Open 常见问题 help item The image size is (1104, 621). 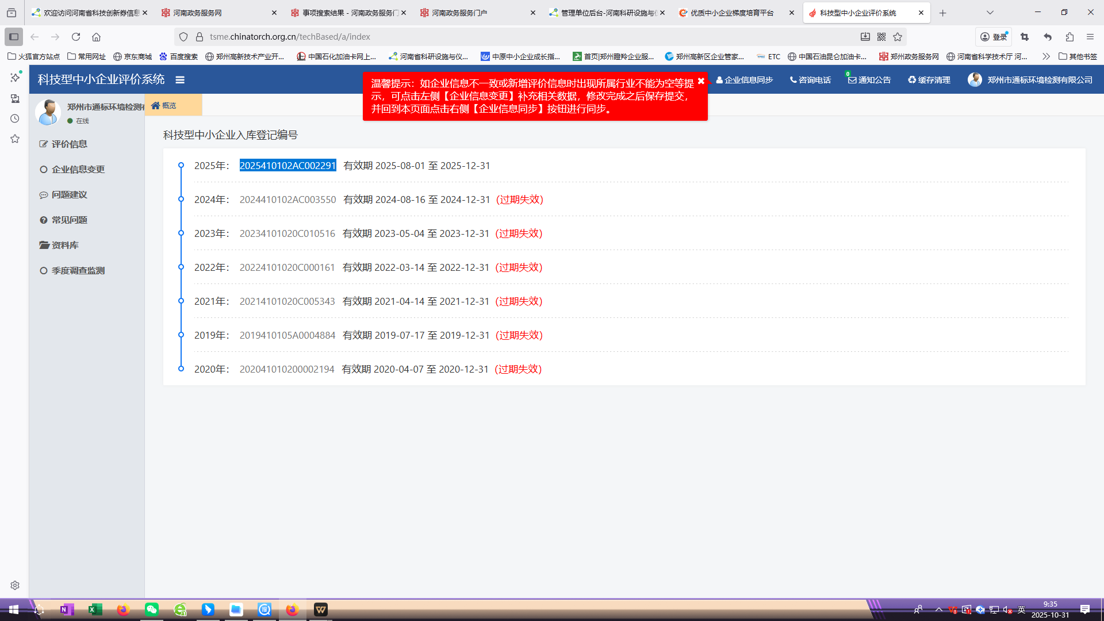69,220
